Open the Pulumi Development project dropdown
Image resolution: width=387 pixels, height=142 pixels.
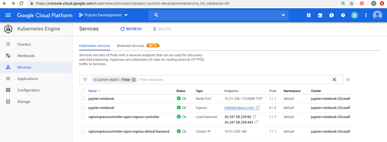[x=103, y=15]
